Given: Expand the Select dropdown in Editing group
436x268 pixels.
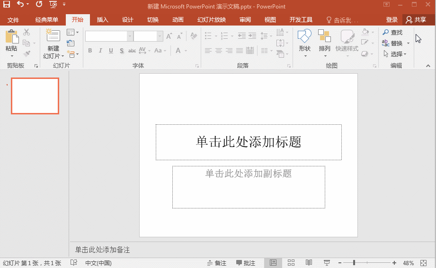Looking at the screenshot, I should (x=405, y=54).
